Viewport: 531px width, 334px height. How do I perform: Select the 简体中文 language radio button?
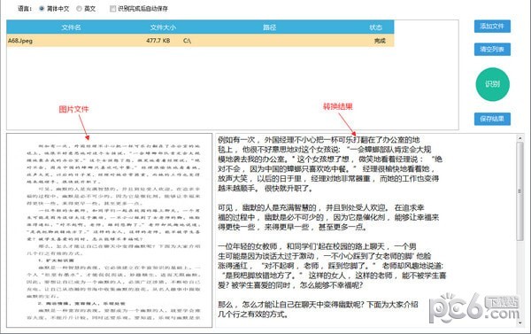point(42,9)
